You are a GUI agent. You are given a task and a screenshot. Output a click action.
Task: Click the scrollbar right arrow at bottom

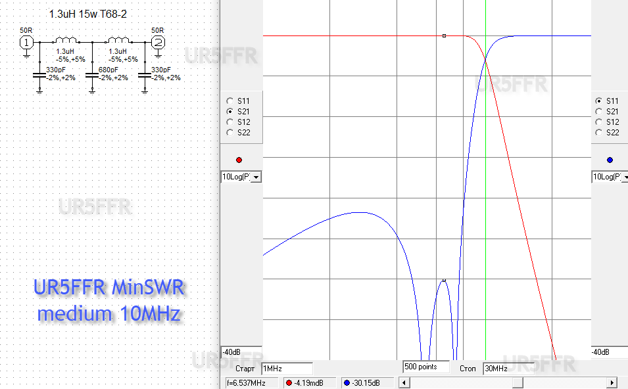pos(613,382)
